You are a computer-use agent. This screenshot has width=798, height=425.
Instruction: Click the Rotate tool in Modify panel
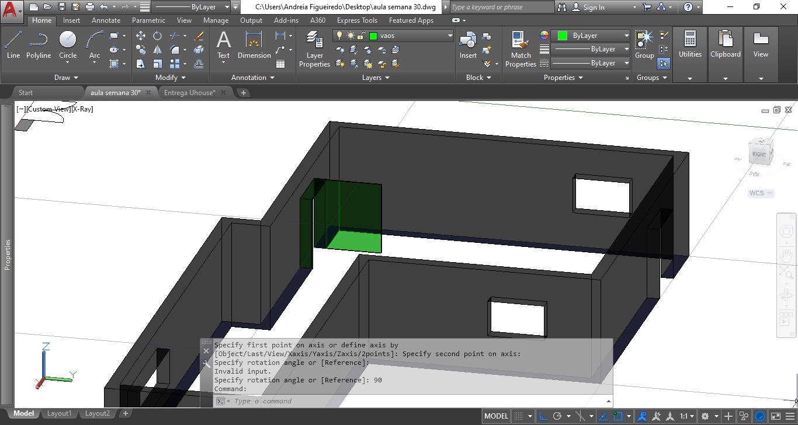pos(157,36)
